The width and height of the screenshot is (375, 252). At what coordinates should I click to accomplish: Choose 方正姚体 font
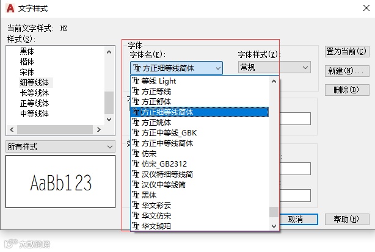click(x=200, y=123)
